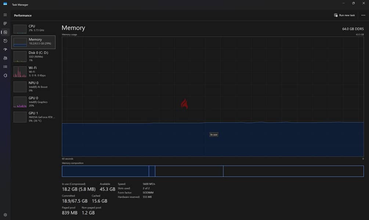Image resolution: width=369 pixels, height=220 pixels.
Task: Open the Users page icon
Action: pos(5,58)
